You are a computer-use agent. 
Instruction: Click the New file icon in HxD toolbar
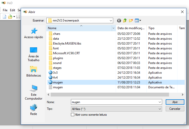click(4, 17)
